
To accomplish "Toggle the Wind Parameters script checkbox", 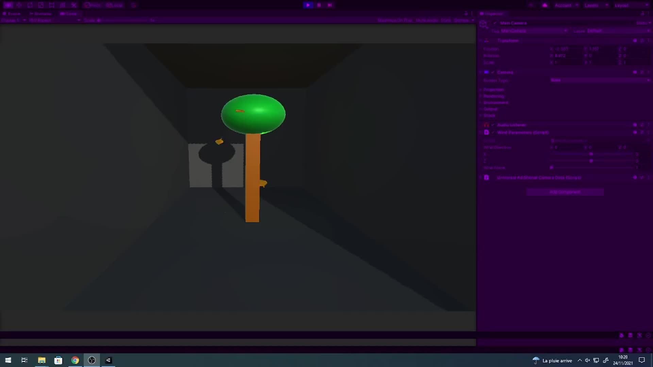I will click(x=493, y=133).
